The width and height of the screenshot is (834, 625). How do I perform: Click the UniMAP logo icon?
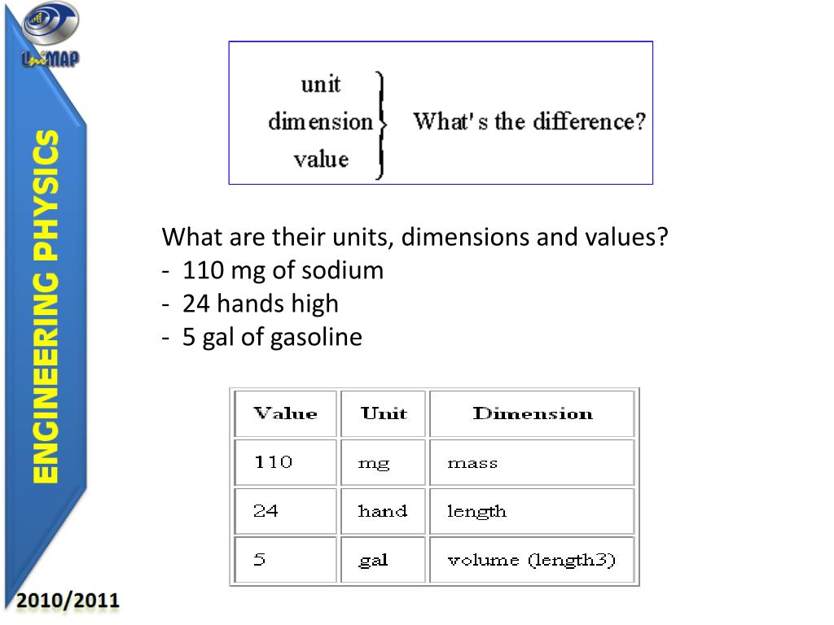(x=50, y=34)
